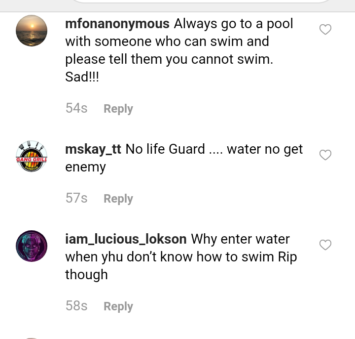Visit the mskay_tt profile via username
355x339 pixels.
[93, 149]
